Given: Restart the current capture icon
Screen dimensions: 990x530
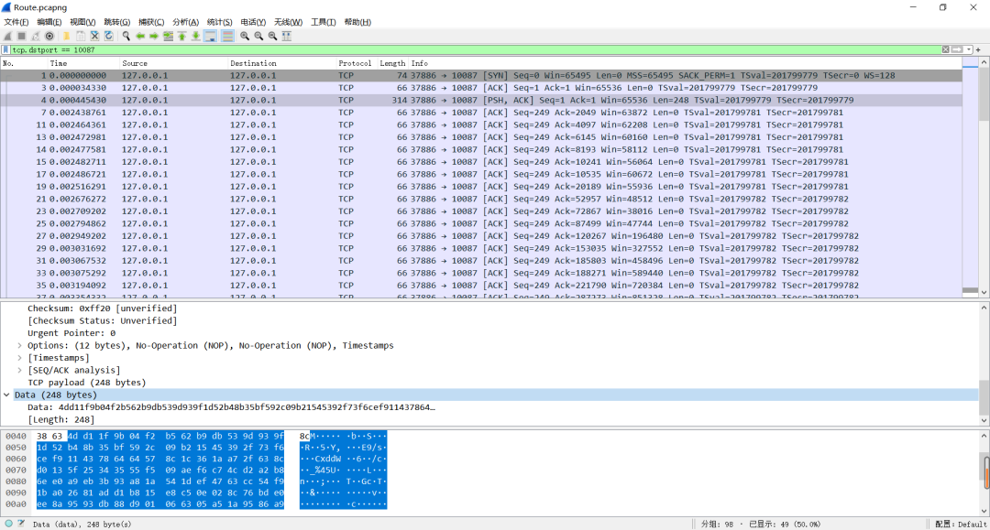Looking at the screenshot, I should (36, 36).
